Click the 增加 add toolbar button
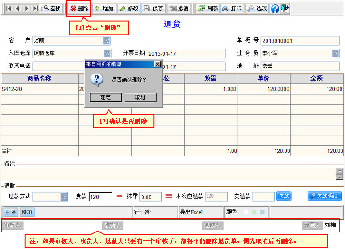The height and width of the screenshot is (249, 345). point(104,9)
